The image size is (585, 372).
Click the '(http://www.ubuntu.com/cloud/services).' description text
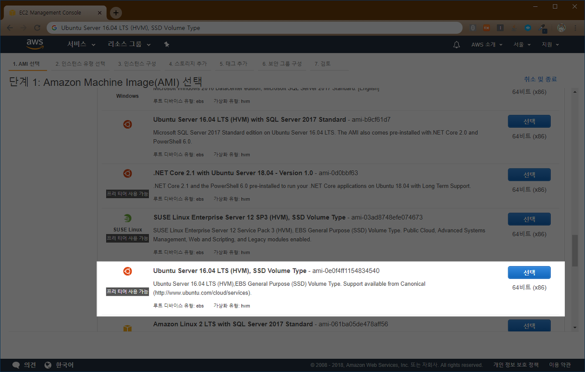202,293
